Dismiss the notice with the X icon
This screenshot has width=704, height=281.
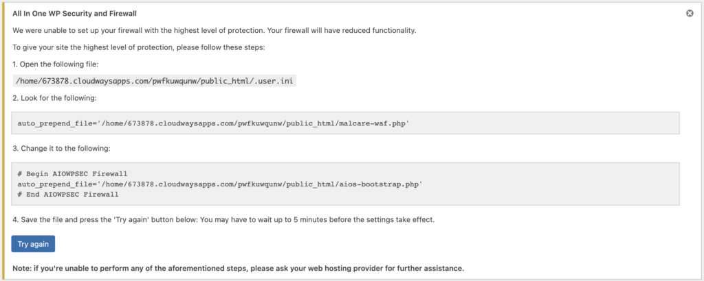(x=690, y=14)
